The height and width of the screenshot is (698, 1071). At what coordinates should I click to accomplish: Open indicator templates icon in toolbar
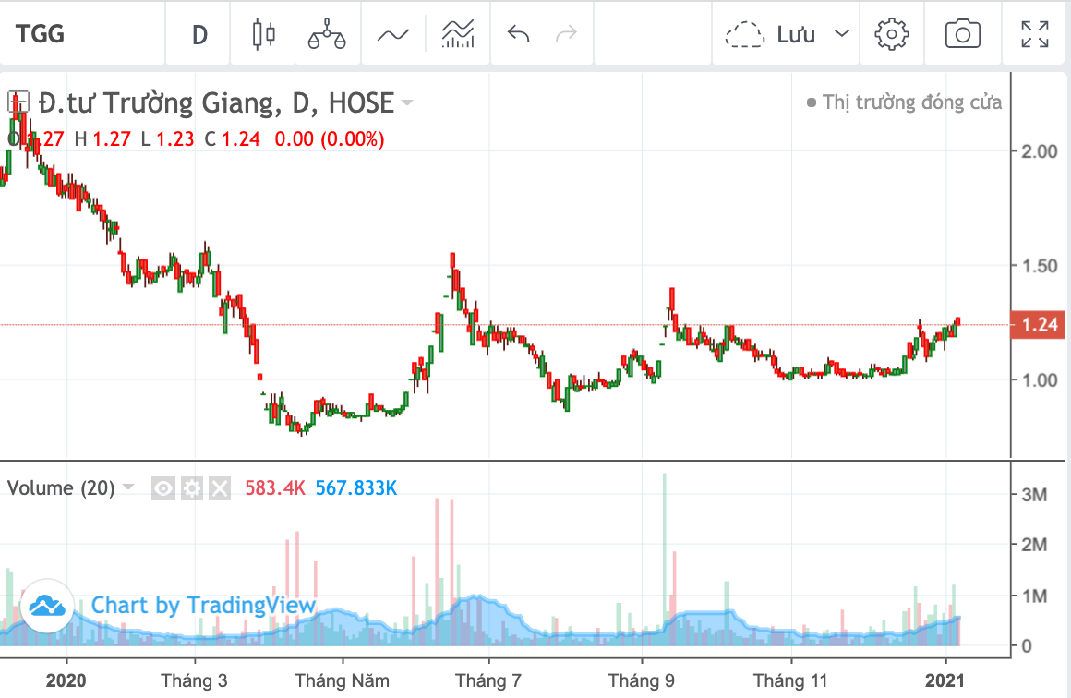pos(458,35)
